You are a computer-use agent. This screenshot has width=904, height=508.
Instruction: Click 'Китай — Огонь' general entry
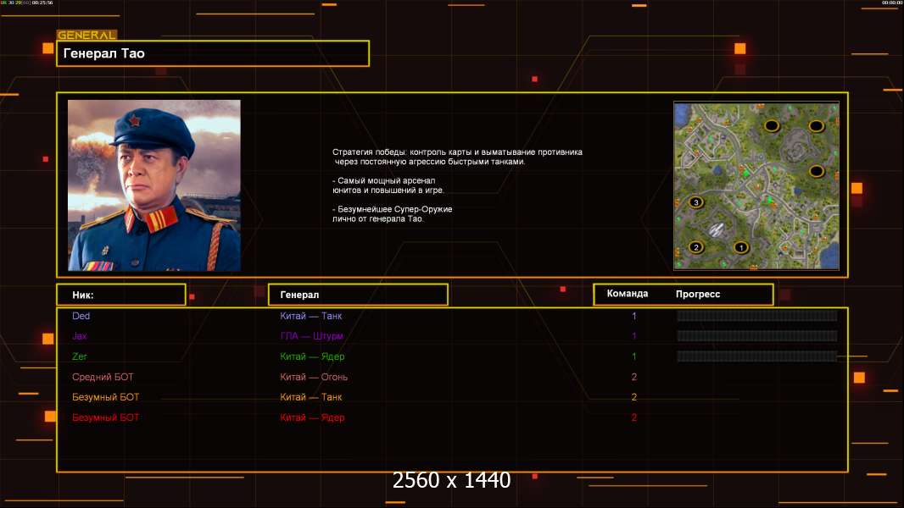(x=314, y=377)
